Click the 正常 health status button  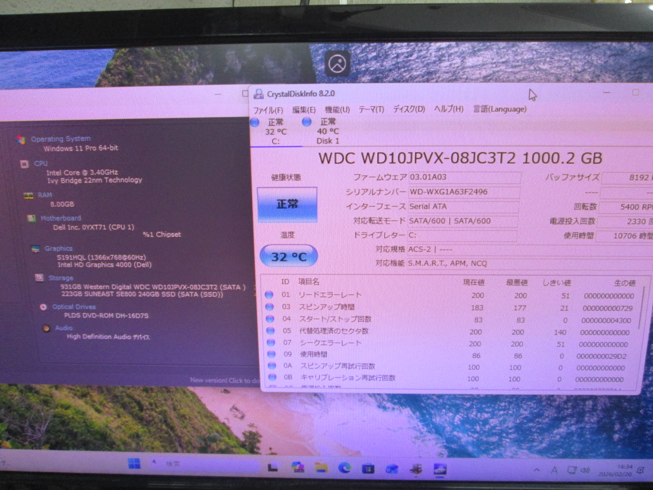(287, 205)
